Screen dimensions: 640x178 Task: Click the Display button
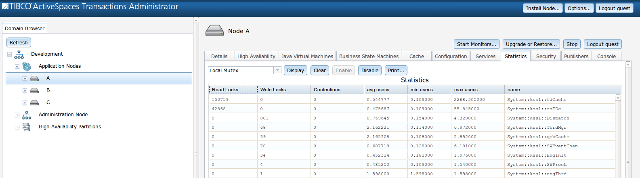[x=295, y=70]
